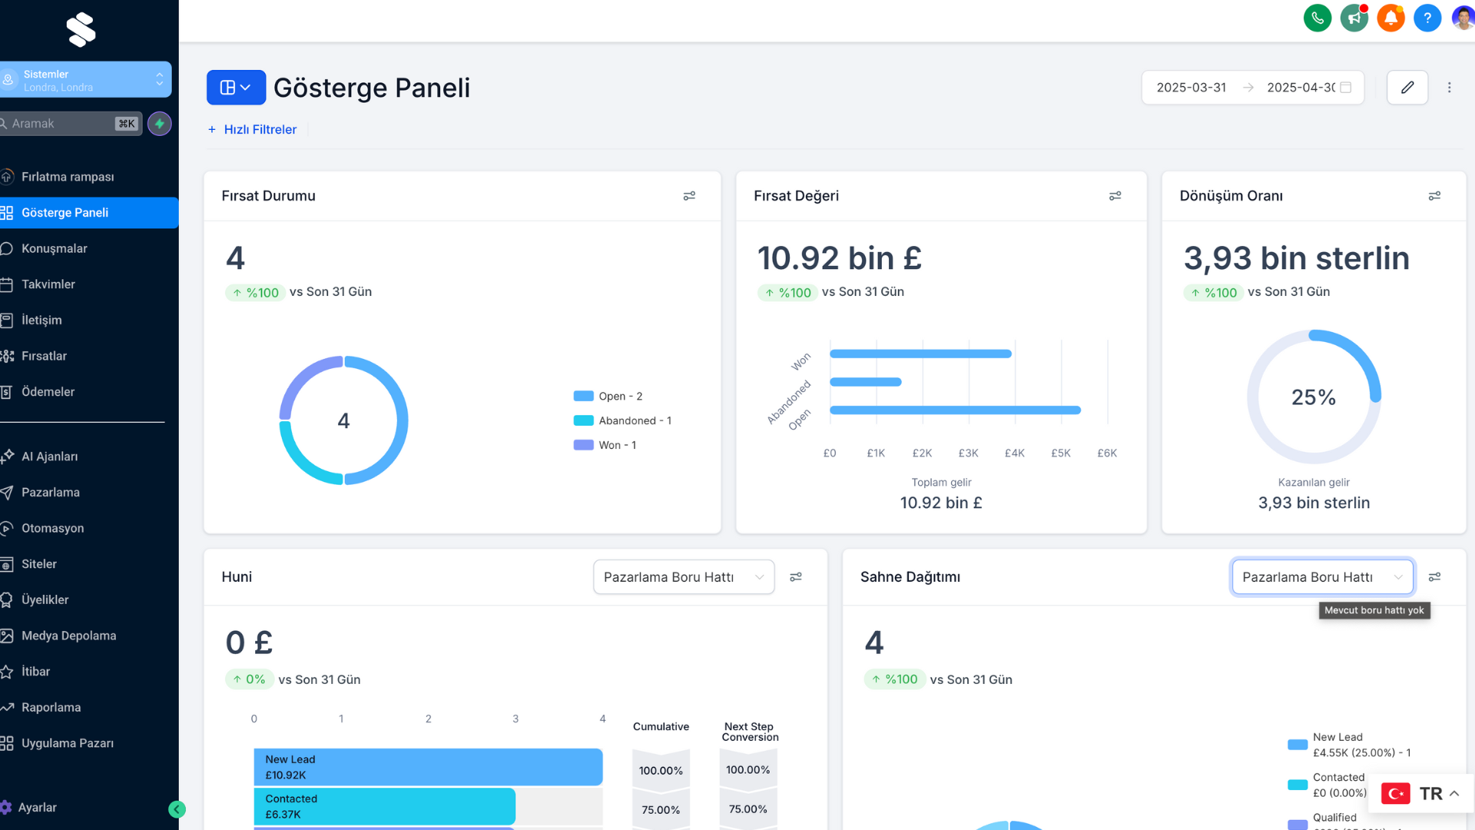1475x830 pixels.
Task: Expand the Sistemler account switcher
Action: tap(85, 80)
